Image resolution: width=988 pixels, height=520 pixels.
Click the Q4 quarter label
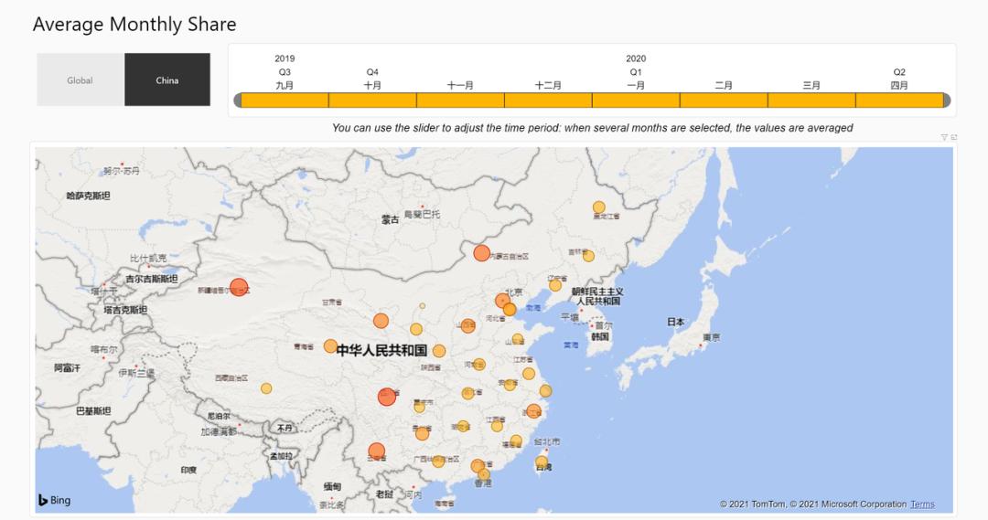coord(372,72)
